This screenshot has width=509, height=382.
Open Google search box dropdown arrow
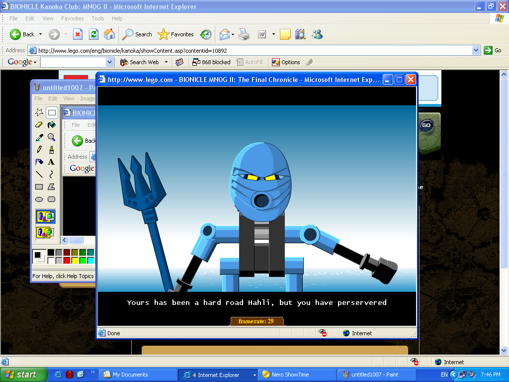[110, 62]
